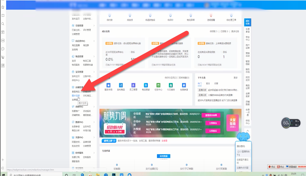Click the 发布商品 paper-plane icon
Image resolution: width=306 pixels, height=176 pixels.
click(x=121, y=85)
